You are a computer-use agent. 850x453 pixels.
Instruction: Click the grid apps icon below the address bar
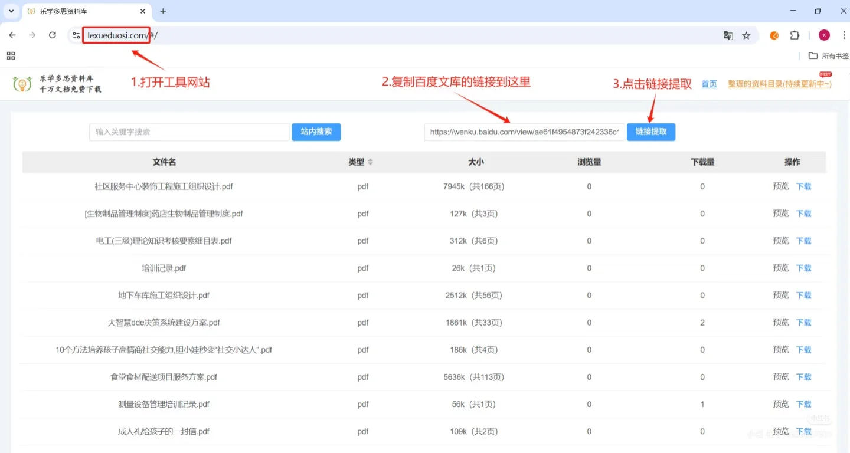pyautogui.click(x=11, y=55)
